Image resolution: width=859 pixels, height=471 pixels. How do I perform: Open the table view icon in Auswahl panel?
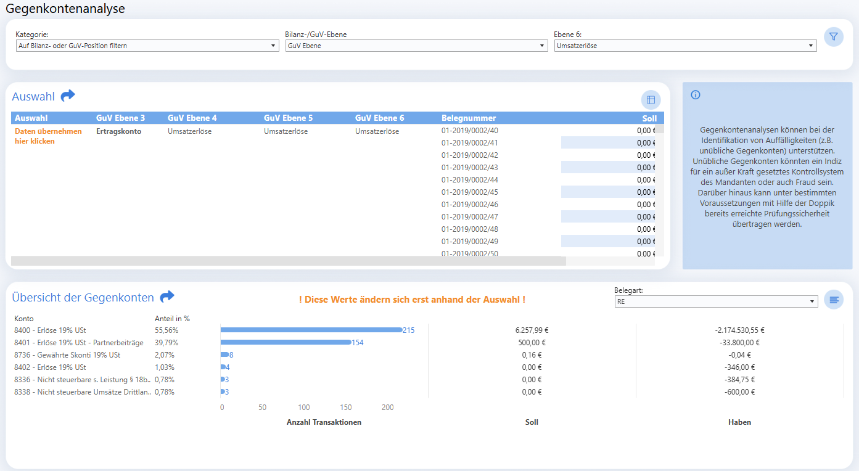click(x=651, y=100)
